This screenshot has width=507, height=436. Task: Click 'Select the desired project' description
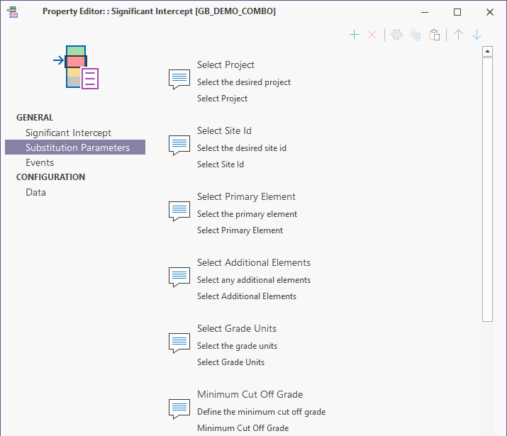click(x=244, y=82)
